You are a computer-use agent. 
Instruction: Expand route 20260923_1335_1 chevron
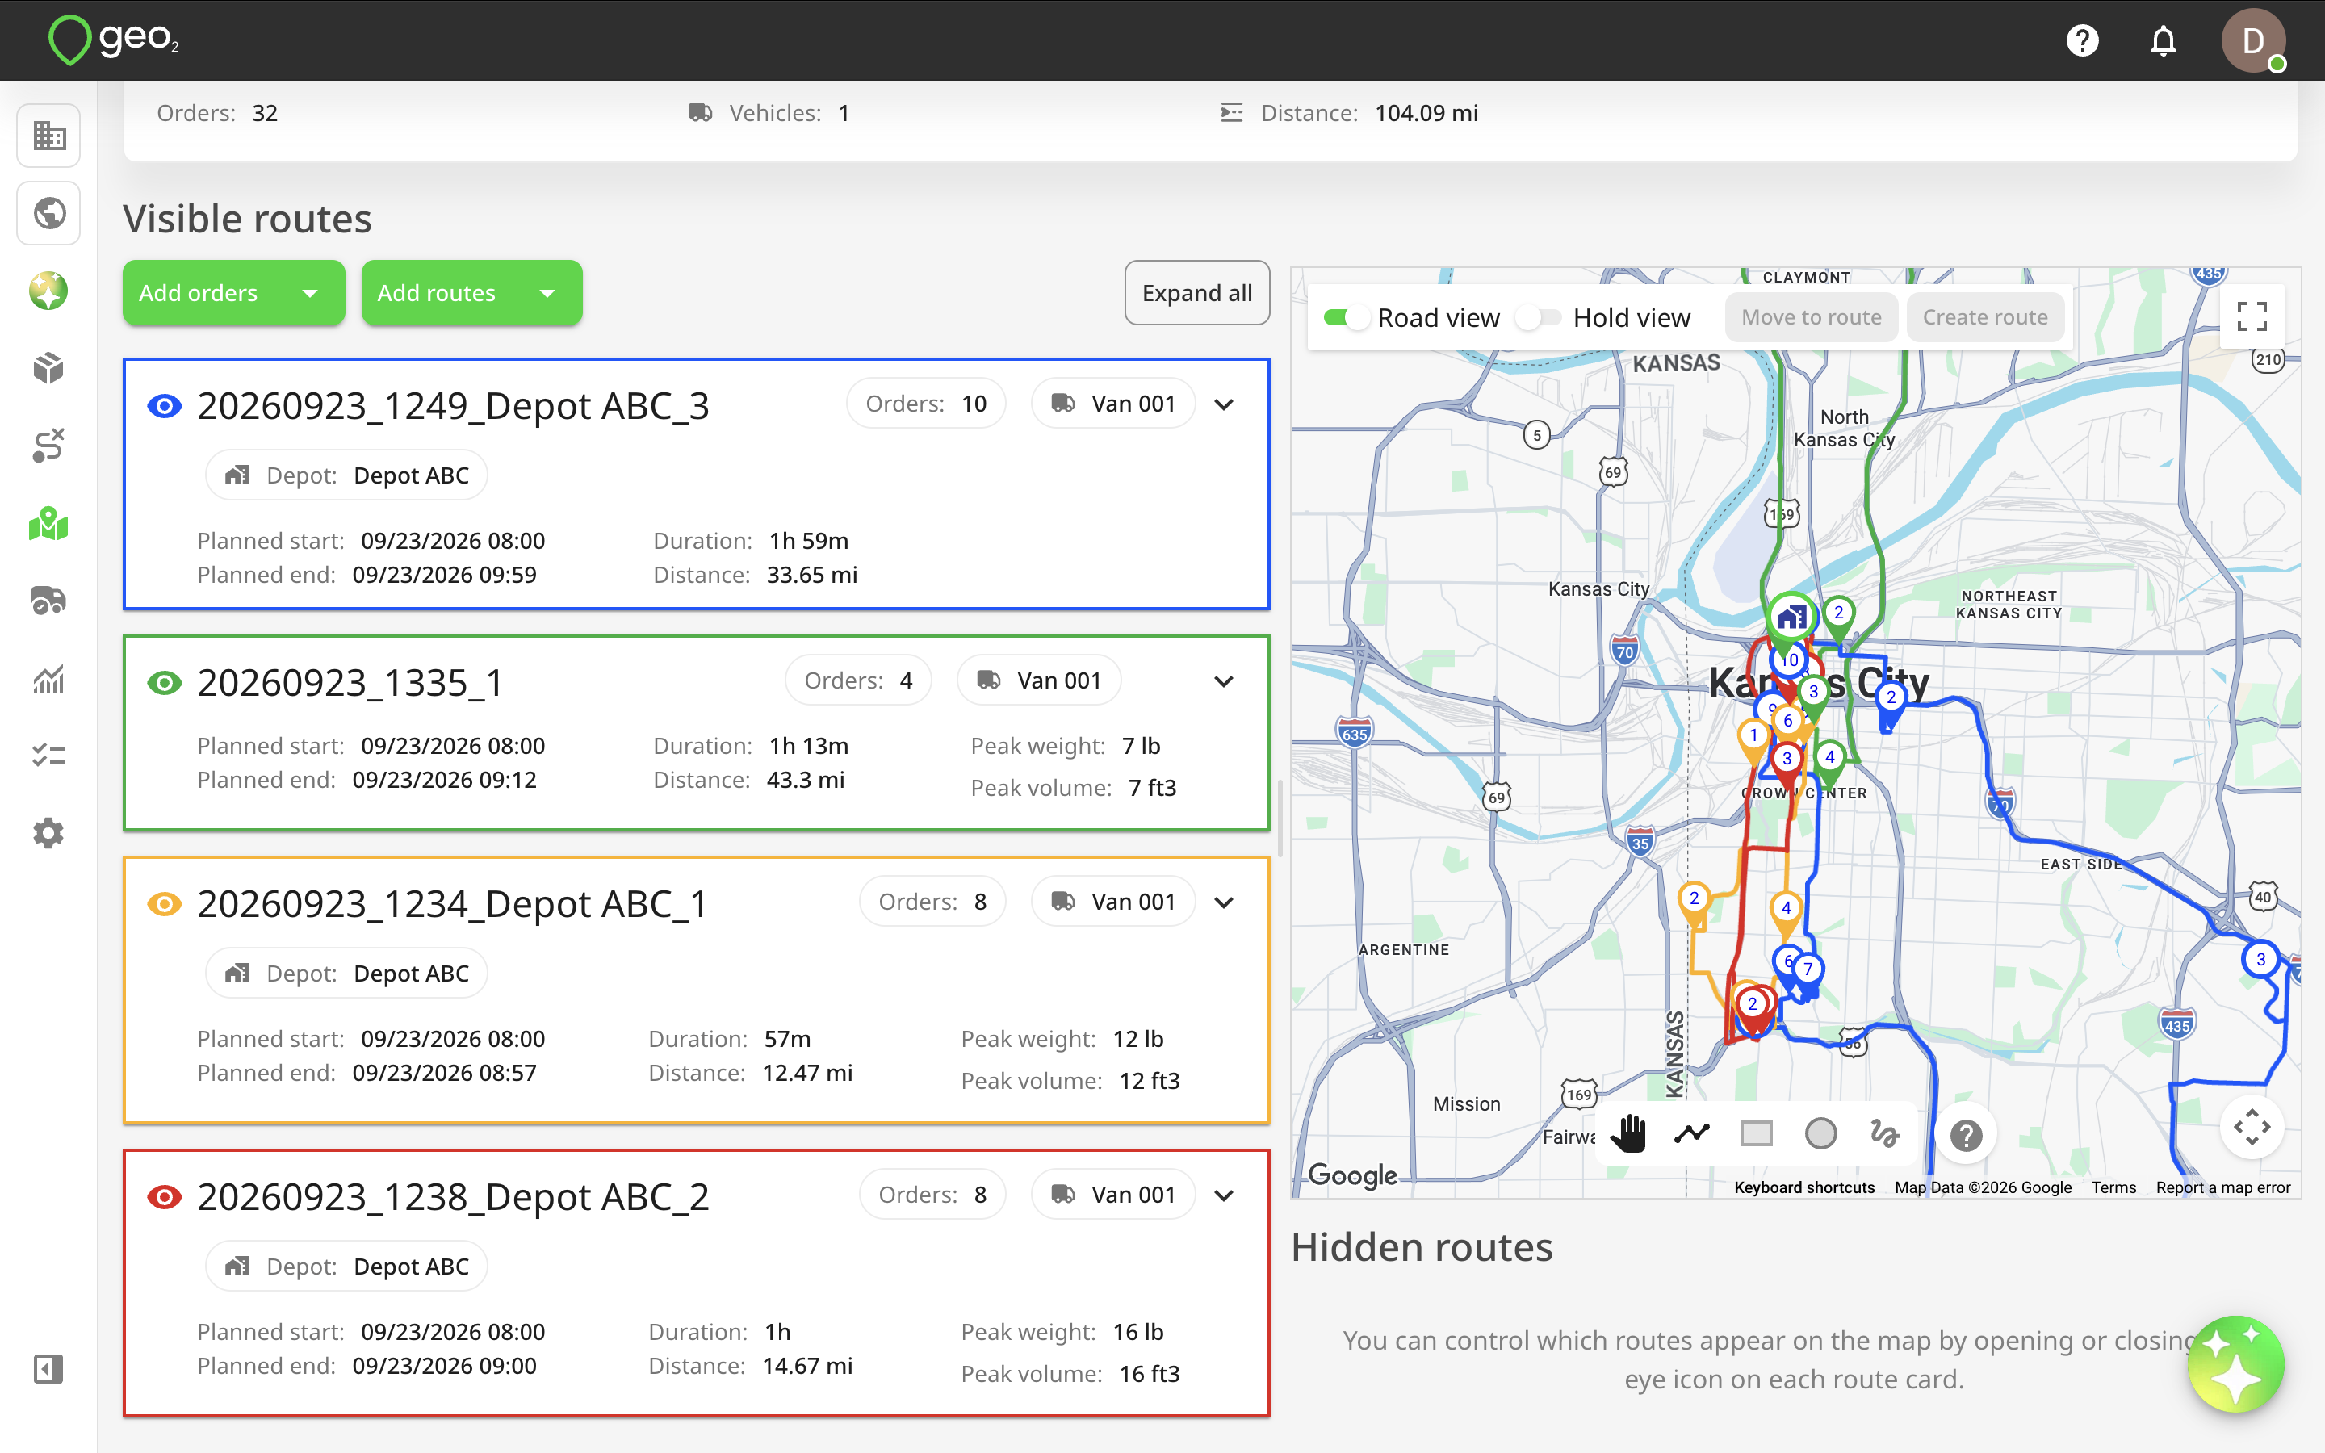tap(1224, 681)
